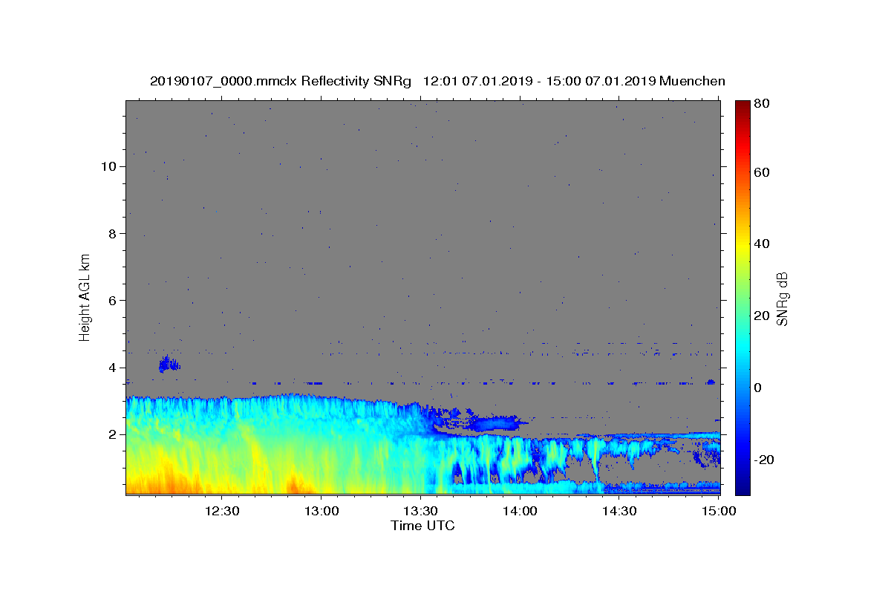Click the 'SNRg dB' colorbar label

click(783, 298)
